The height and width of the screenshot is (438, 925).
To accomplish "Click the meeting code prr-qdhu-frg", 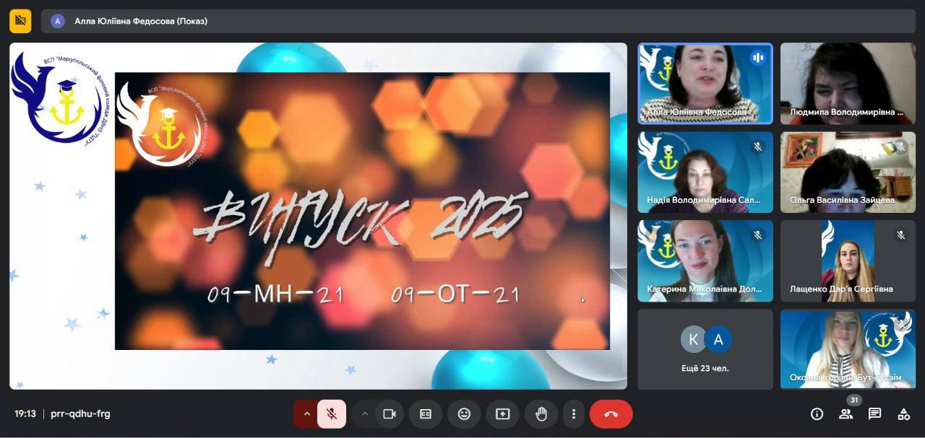I will [x=80, y=414].
